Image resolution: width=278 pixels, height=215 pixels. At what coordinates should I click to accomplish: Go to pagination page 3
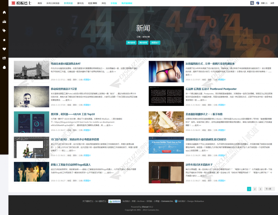(x=260, y=189)
